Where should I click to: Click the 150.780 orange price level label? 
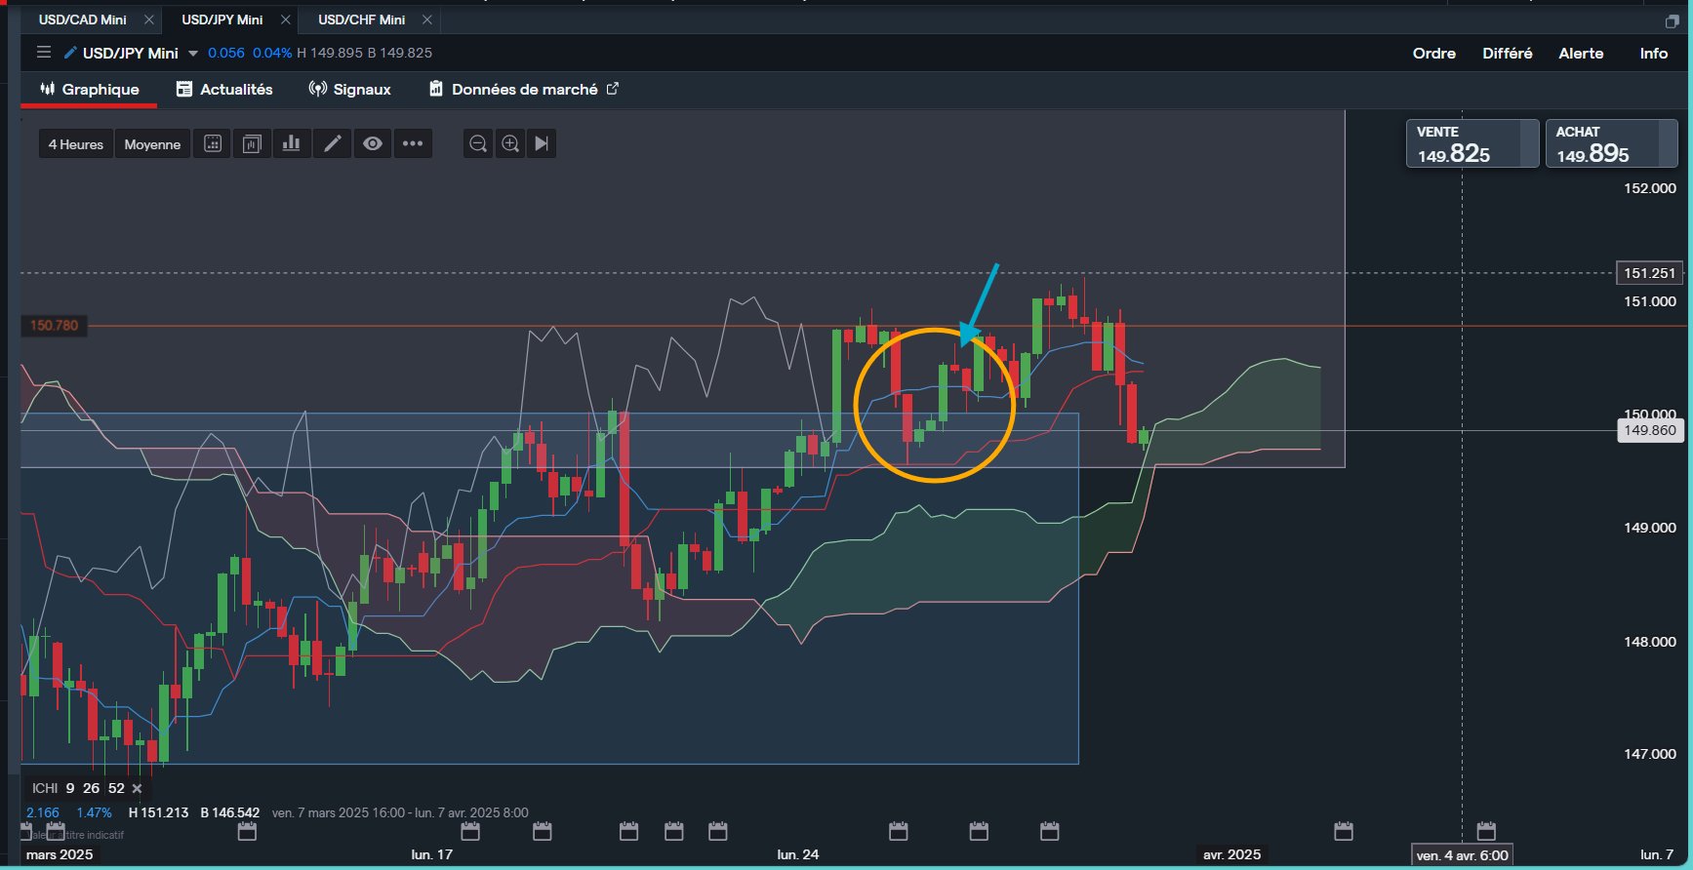[54, 326]
